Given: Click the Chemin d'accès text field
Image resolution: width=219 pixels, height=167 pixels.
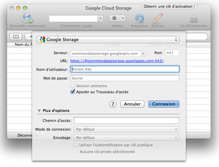Looking at the screenshot, I should (126, 120).
